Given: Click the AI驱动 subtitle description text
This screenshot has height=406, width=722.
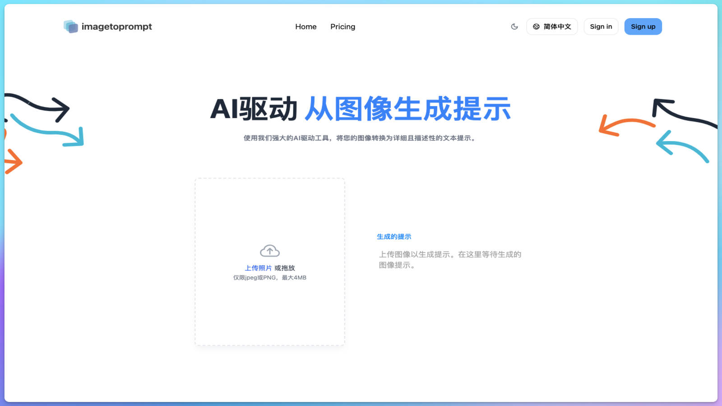Looking at the screenshot, I should click(x=359, y=138).
